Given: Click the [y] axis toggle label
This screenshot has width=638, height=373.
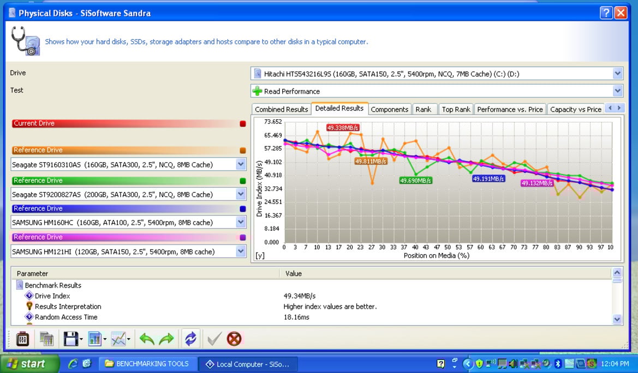Looking at the screenshot, I should coord(260,256).
